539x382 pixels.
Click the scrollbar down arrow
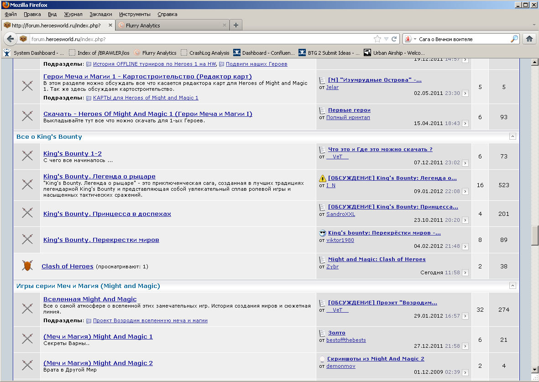click(534, 370)
